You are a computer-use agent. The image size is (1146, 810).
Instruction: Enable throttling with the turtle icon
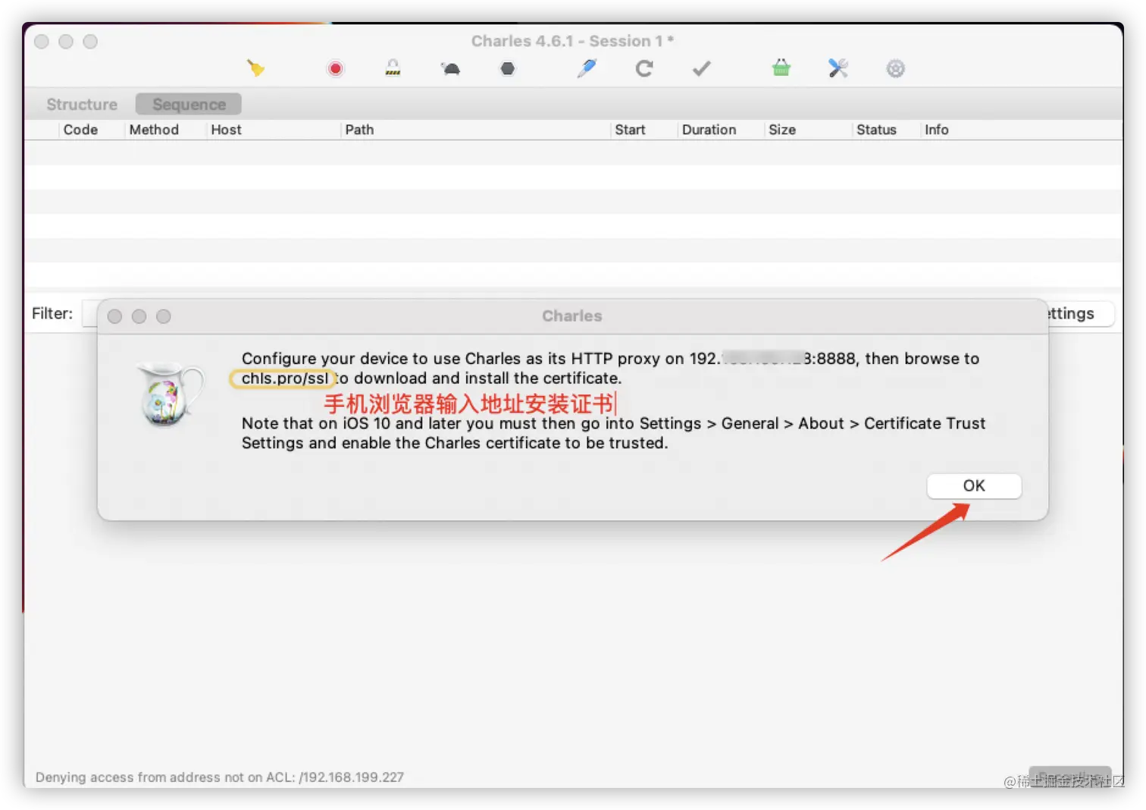tap(450, 69)
